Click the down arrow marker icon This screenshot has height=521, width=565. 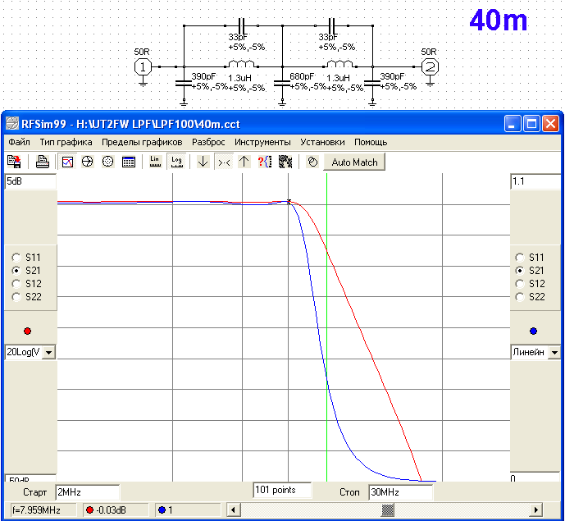(x=203, y=162)
